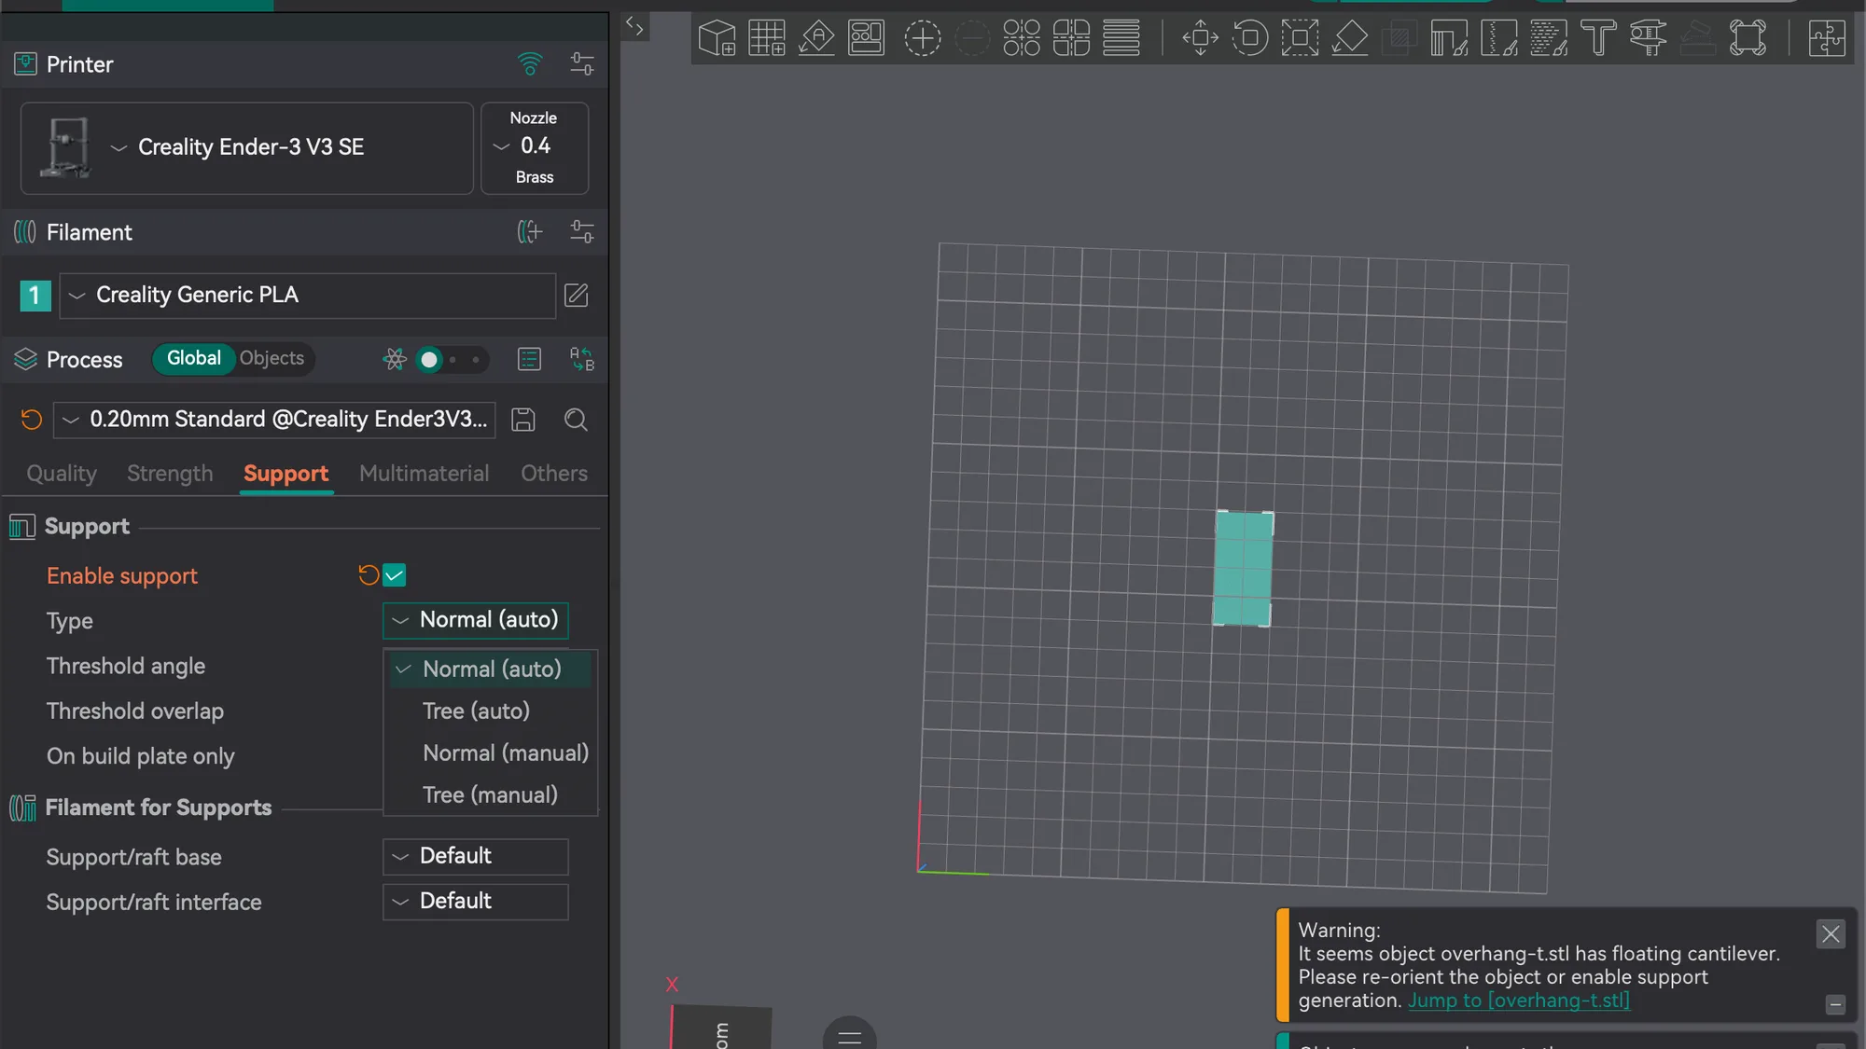Click the Arrange all objects icon

click(x=866, y=38)
